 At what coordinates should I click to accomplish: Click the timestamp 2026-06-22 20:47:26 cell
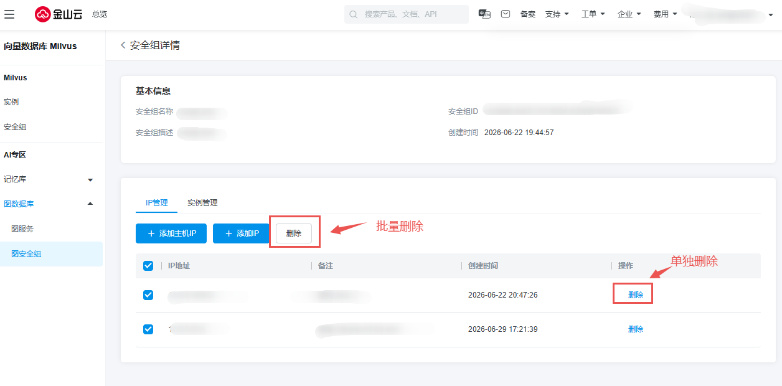503,295
